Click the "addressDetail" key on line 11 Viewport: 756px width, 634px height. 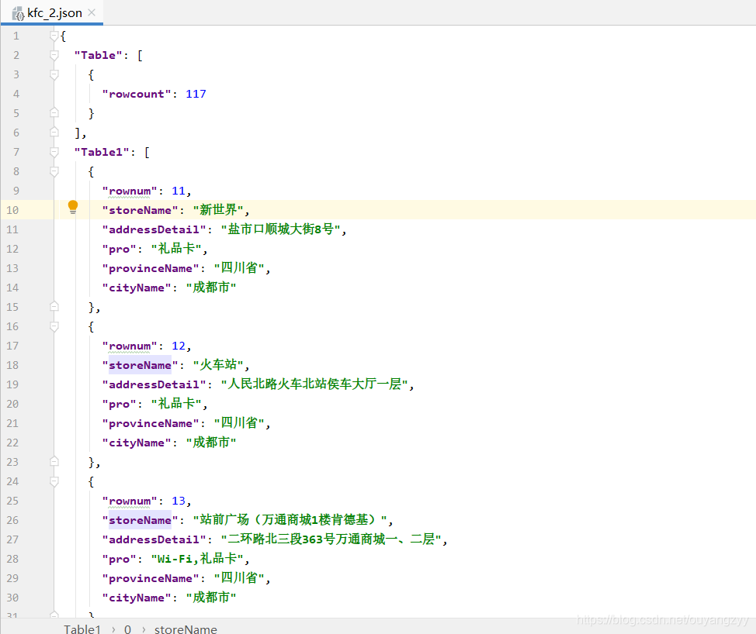(154, 229)
